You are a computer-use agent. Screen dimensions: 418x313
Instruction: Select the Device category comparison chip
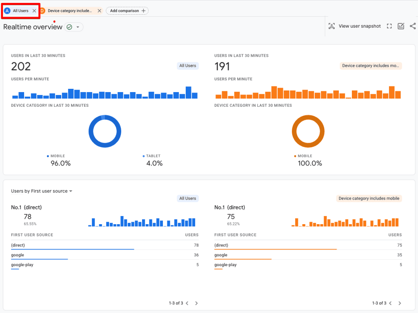[70, 11]
